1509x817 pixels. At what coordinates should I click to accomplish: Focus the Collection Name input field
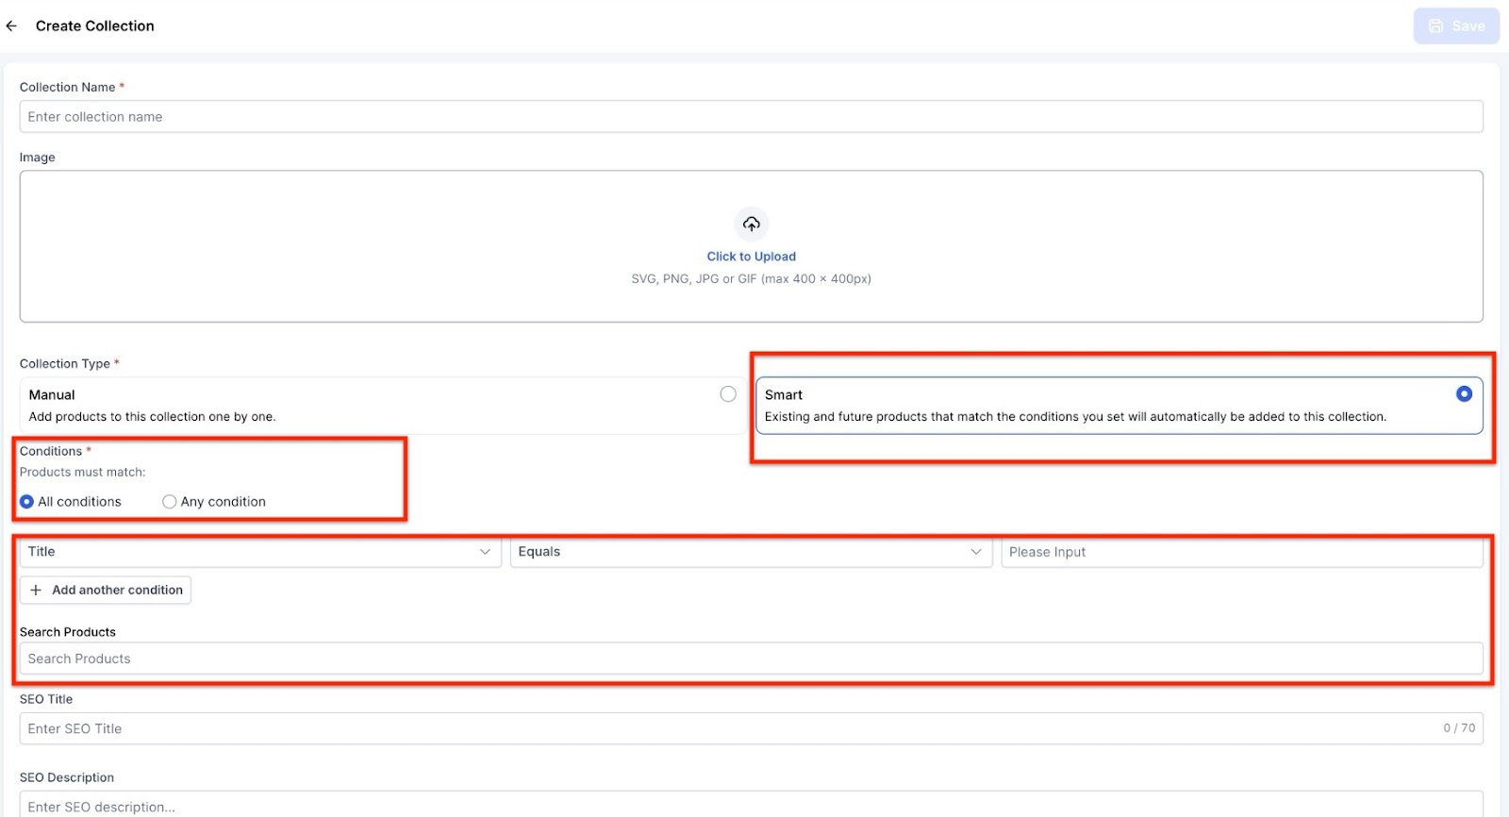coord(751,117)
